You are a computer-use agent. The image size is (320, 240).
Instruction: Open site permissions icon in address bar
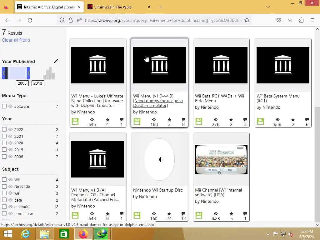point(79,20)
